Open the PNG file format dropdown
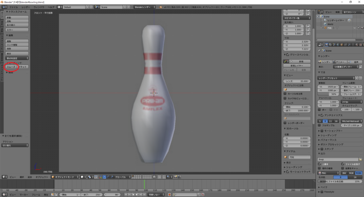 pyautogui.click(x=328, y=173)
